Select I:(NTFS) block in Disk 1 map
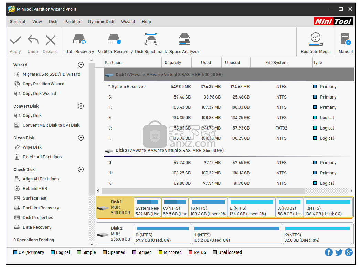The image size is (360, 269). (x=328, y=207)
